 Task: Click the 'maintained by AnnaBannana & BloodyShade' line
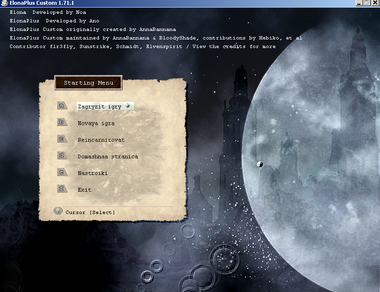(x=156, y=38)
